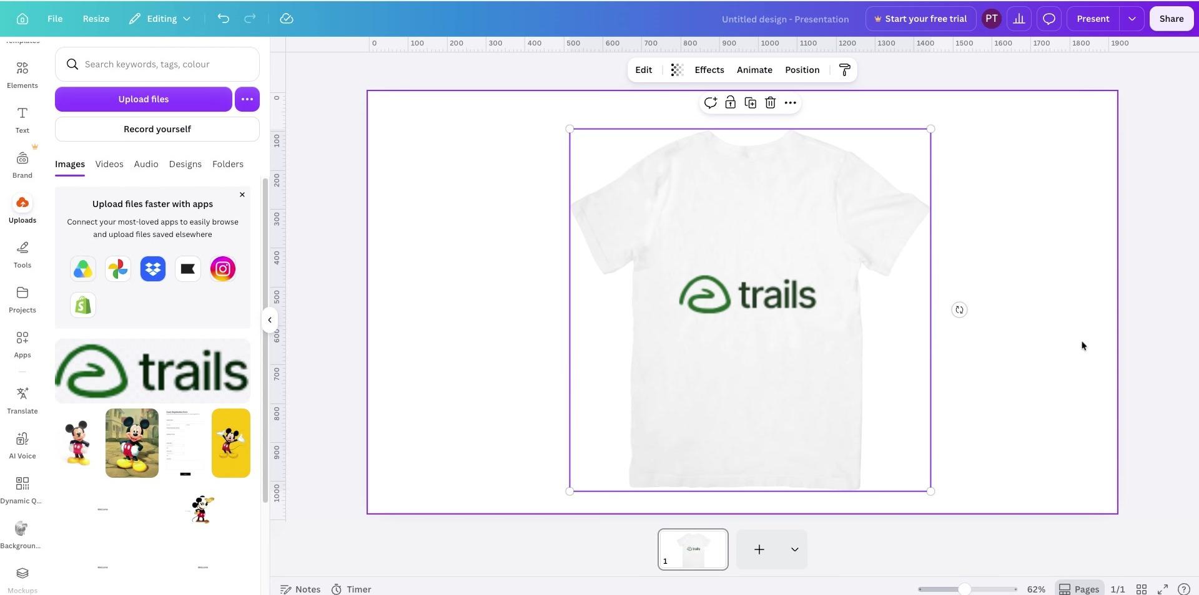Viewport: 1199px width, 595px height.
Task: Copy style with paint roller icon
Action: (x=844, y=70)
